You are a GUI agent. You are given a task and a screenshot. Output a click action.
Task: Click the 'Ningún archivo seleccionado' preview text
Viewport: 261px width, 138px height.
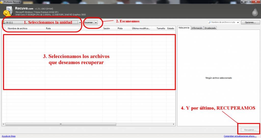[x=218, y=78]
